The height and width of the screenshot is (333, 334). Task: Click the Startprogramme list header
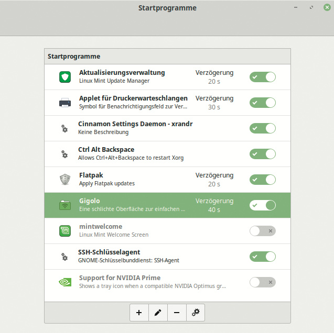click(x=167, y=57)
